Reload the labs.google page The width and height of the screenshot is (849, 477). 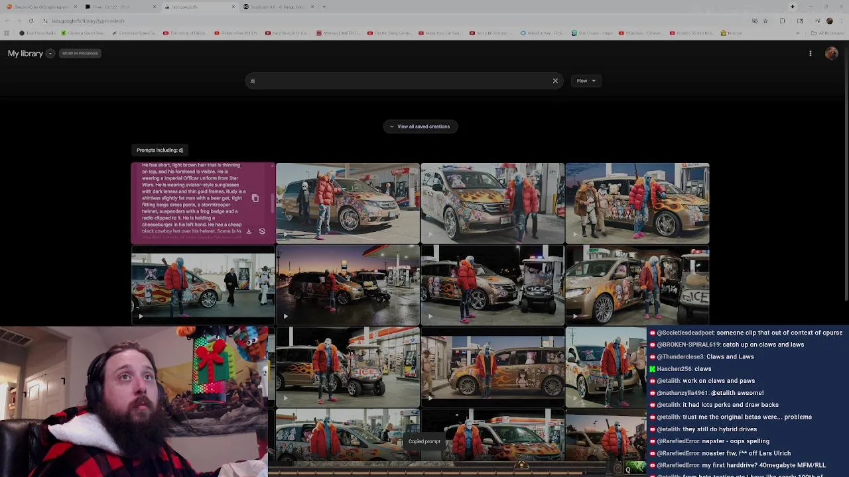(x=31, y=21)
